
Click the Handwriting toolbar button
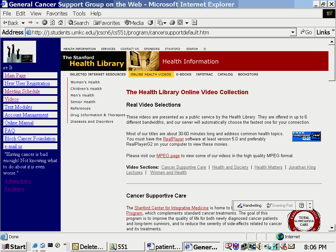coord(249,205)
